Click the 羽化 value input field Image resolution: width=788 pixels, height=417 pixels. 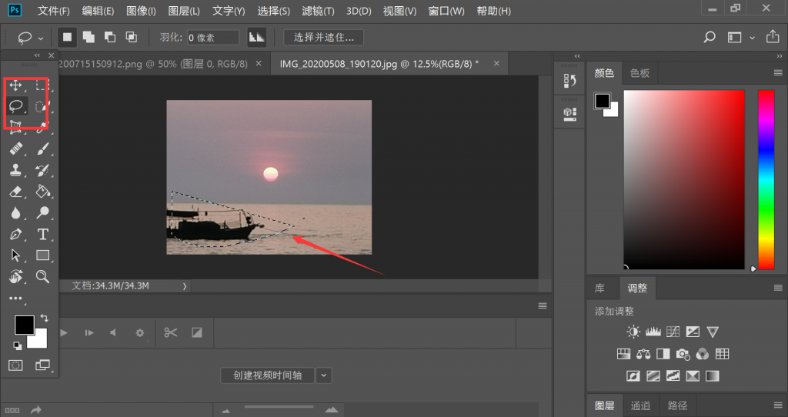tap(213, 38)
